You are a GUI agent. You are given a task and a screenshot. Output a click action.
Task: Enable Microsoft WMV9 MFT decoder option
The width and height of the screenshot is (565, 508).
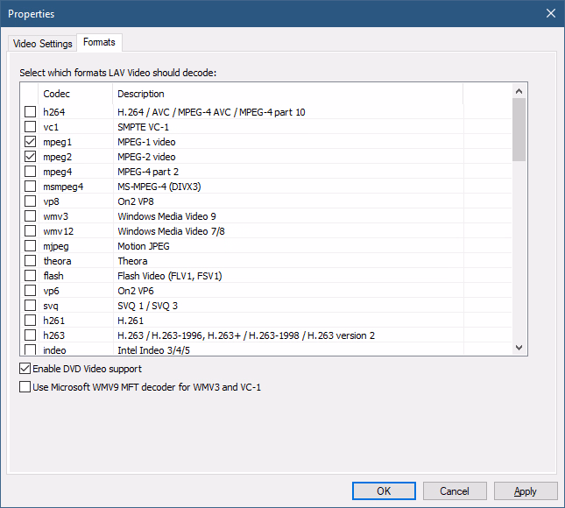[25, 386]
